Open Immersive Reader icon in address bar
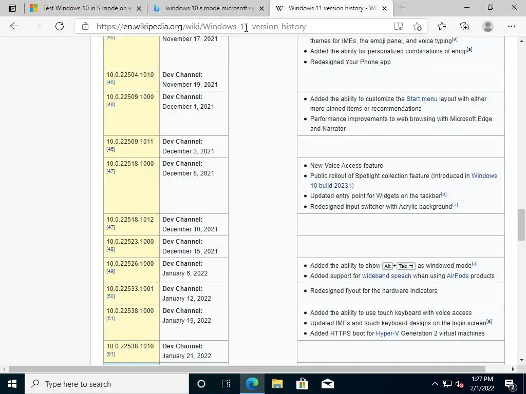The width and height of the screenshot is (526, 394). click(x=399, y=27)
